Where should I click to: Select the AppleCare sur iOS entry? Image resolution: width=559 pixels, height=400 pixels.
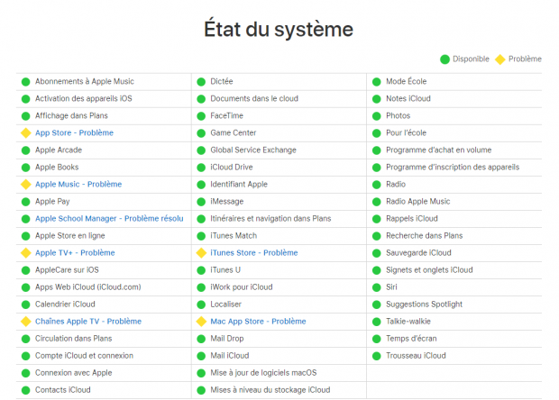click(x=67, y=269)
